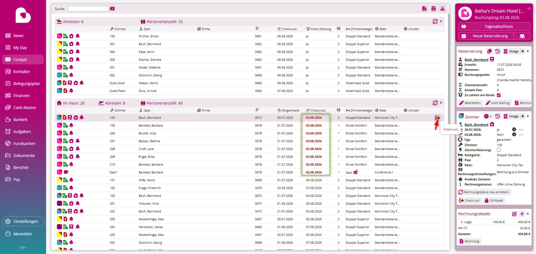The image size is (536, 254).
Task: Collapse the Reservierung panel
Action: [528, 51]
